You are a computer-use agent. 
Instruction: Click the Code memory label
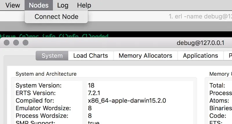pos(218,116)
